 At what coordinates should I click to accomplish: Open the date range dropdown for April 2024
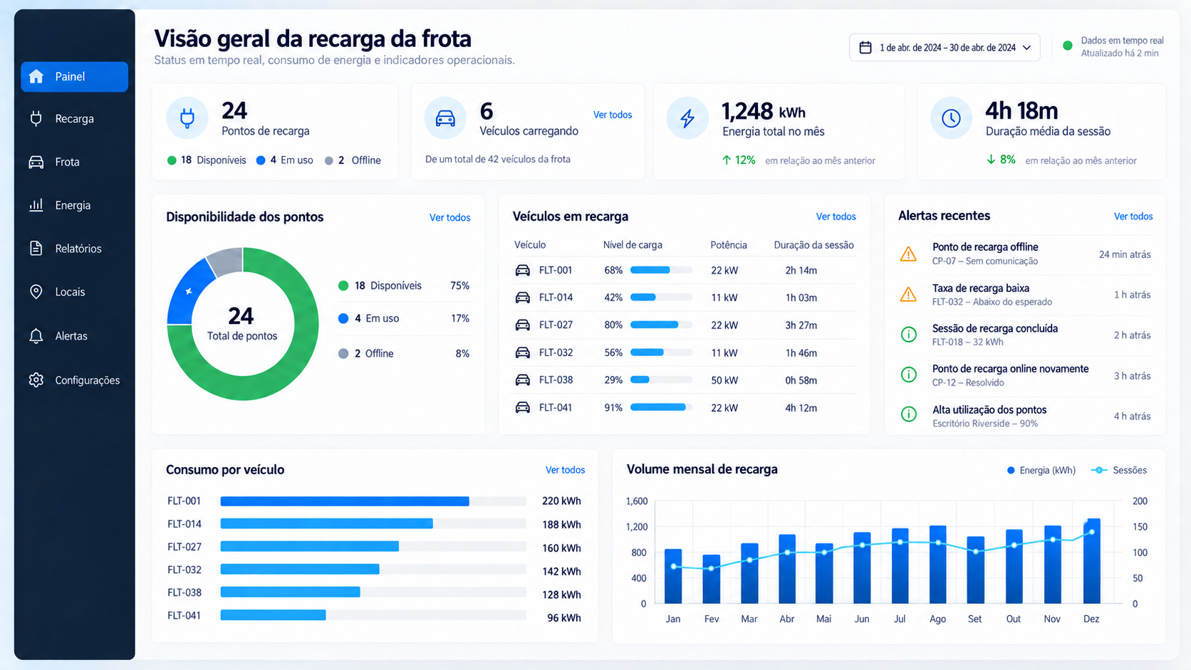945,48
